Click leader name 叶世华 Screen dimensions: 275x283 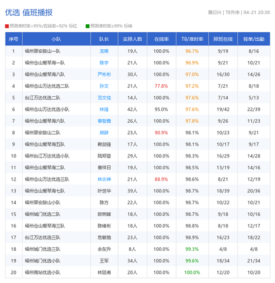[x=104, y=191]
